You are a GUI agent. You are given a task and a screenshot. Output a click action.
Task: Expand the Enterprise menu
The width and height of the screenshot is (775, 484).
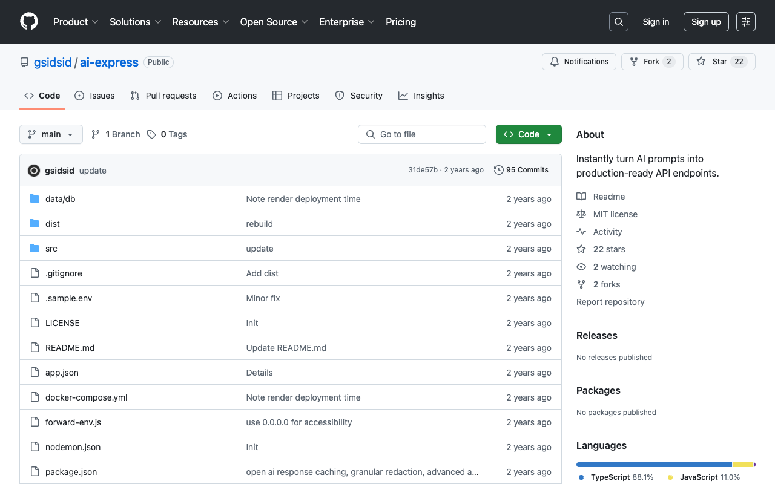[x=347, y=22]
